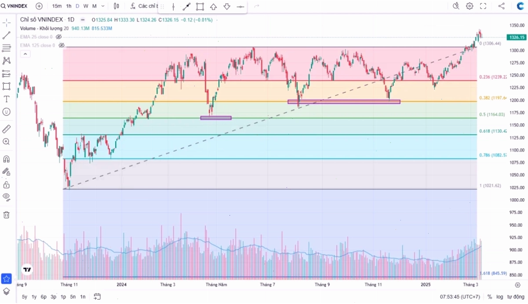Viewport: 528px width, 304px height.
Task: Switch to the 15m timeframe
Action: pyautogui.click(x=57, y=6)
